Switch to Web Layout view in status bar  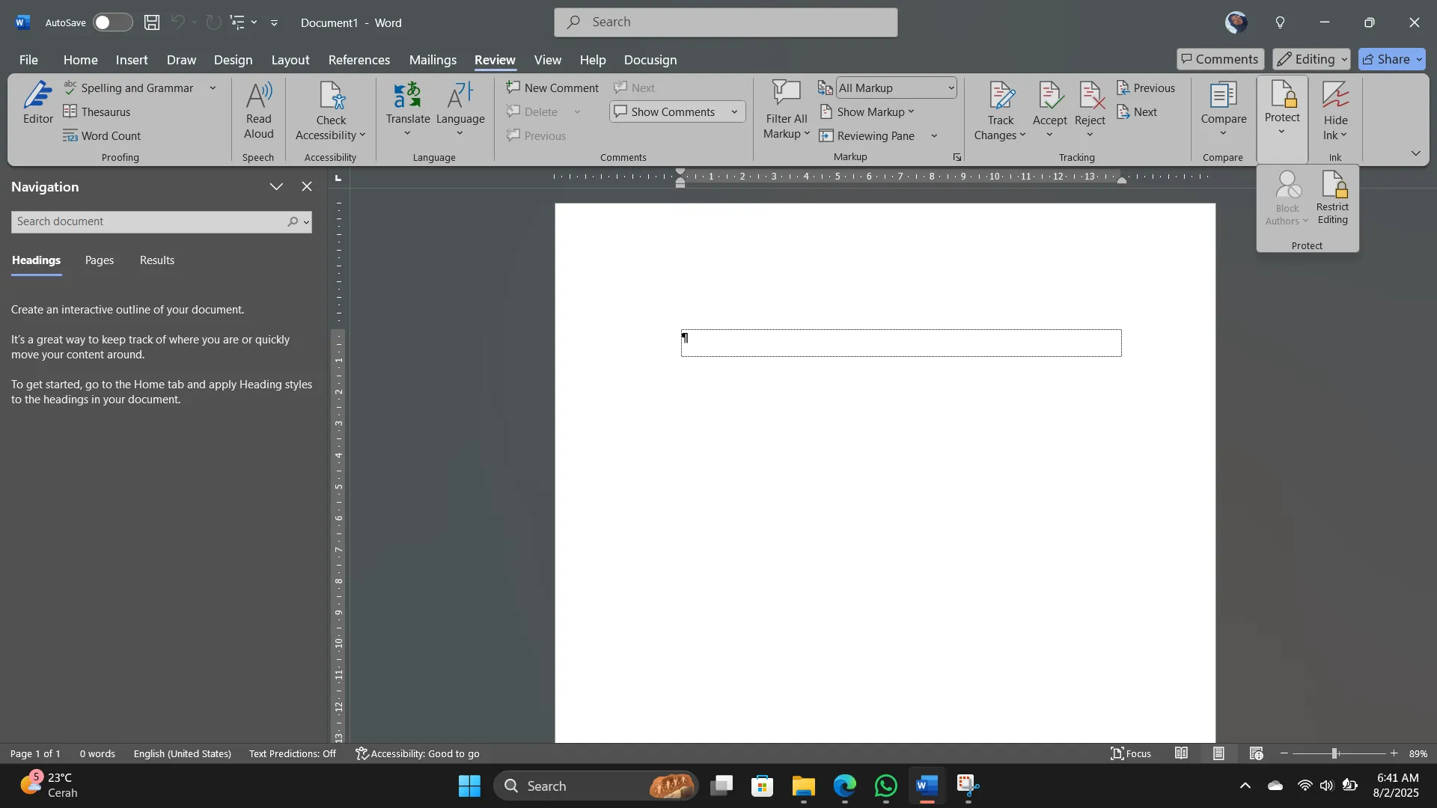[1257, 753]
